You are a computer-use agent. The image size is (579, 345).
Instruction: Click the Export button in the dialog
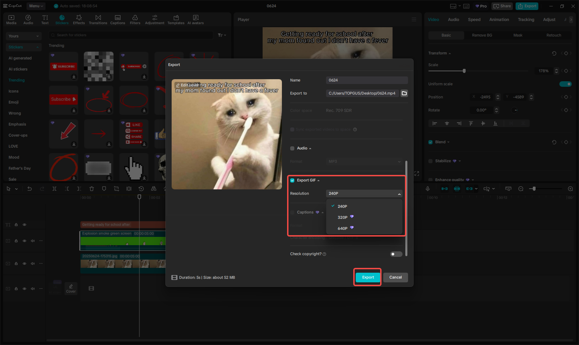pos(367,277)
